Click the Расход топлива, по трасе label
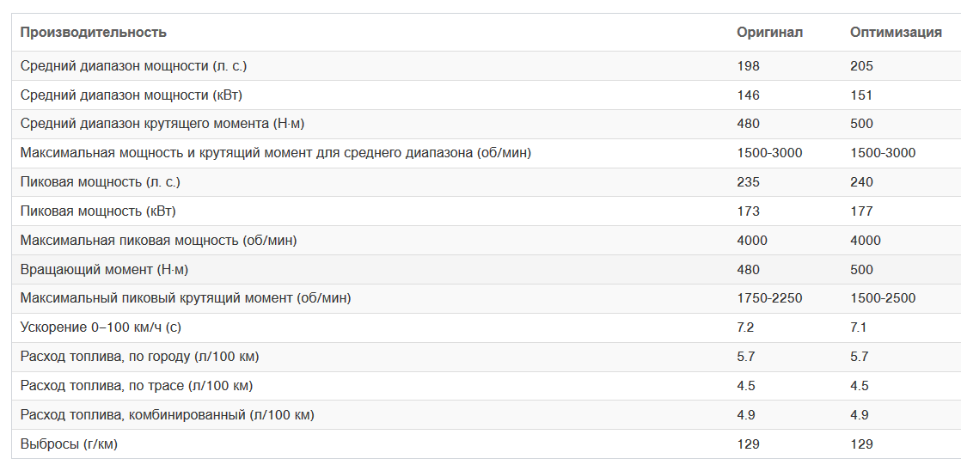Viewport: 961px width, 465px height. (x=136, y=386)
